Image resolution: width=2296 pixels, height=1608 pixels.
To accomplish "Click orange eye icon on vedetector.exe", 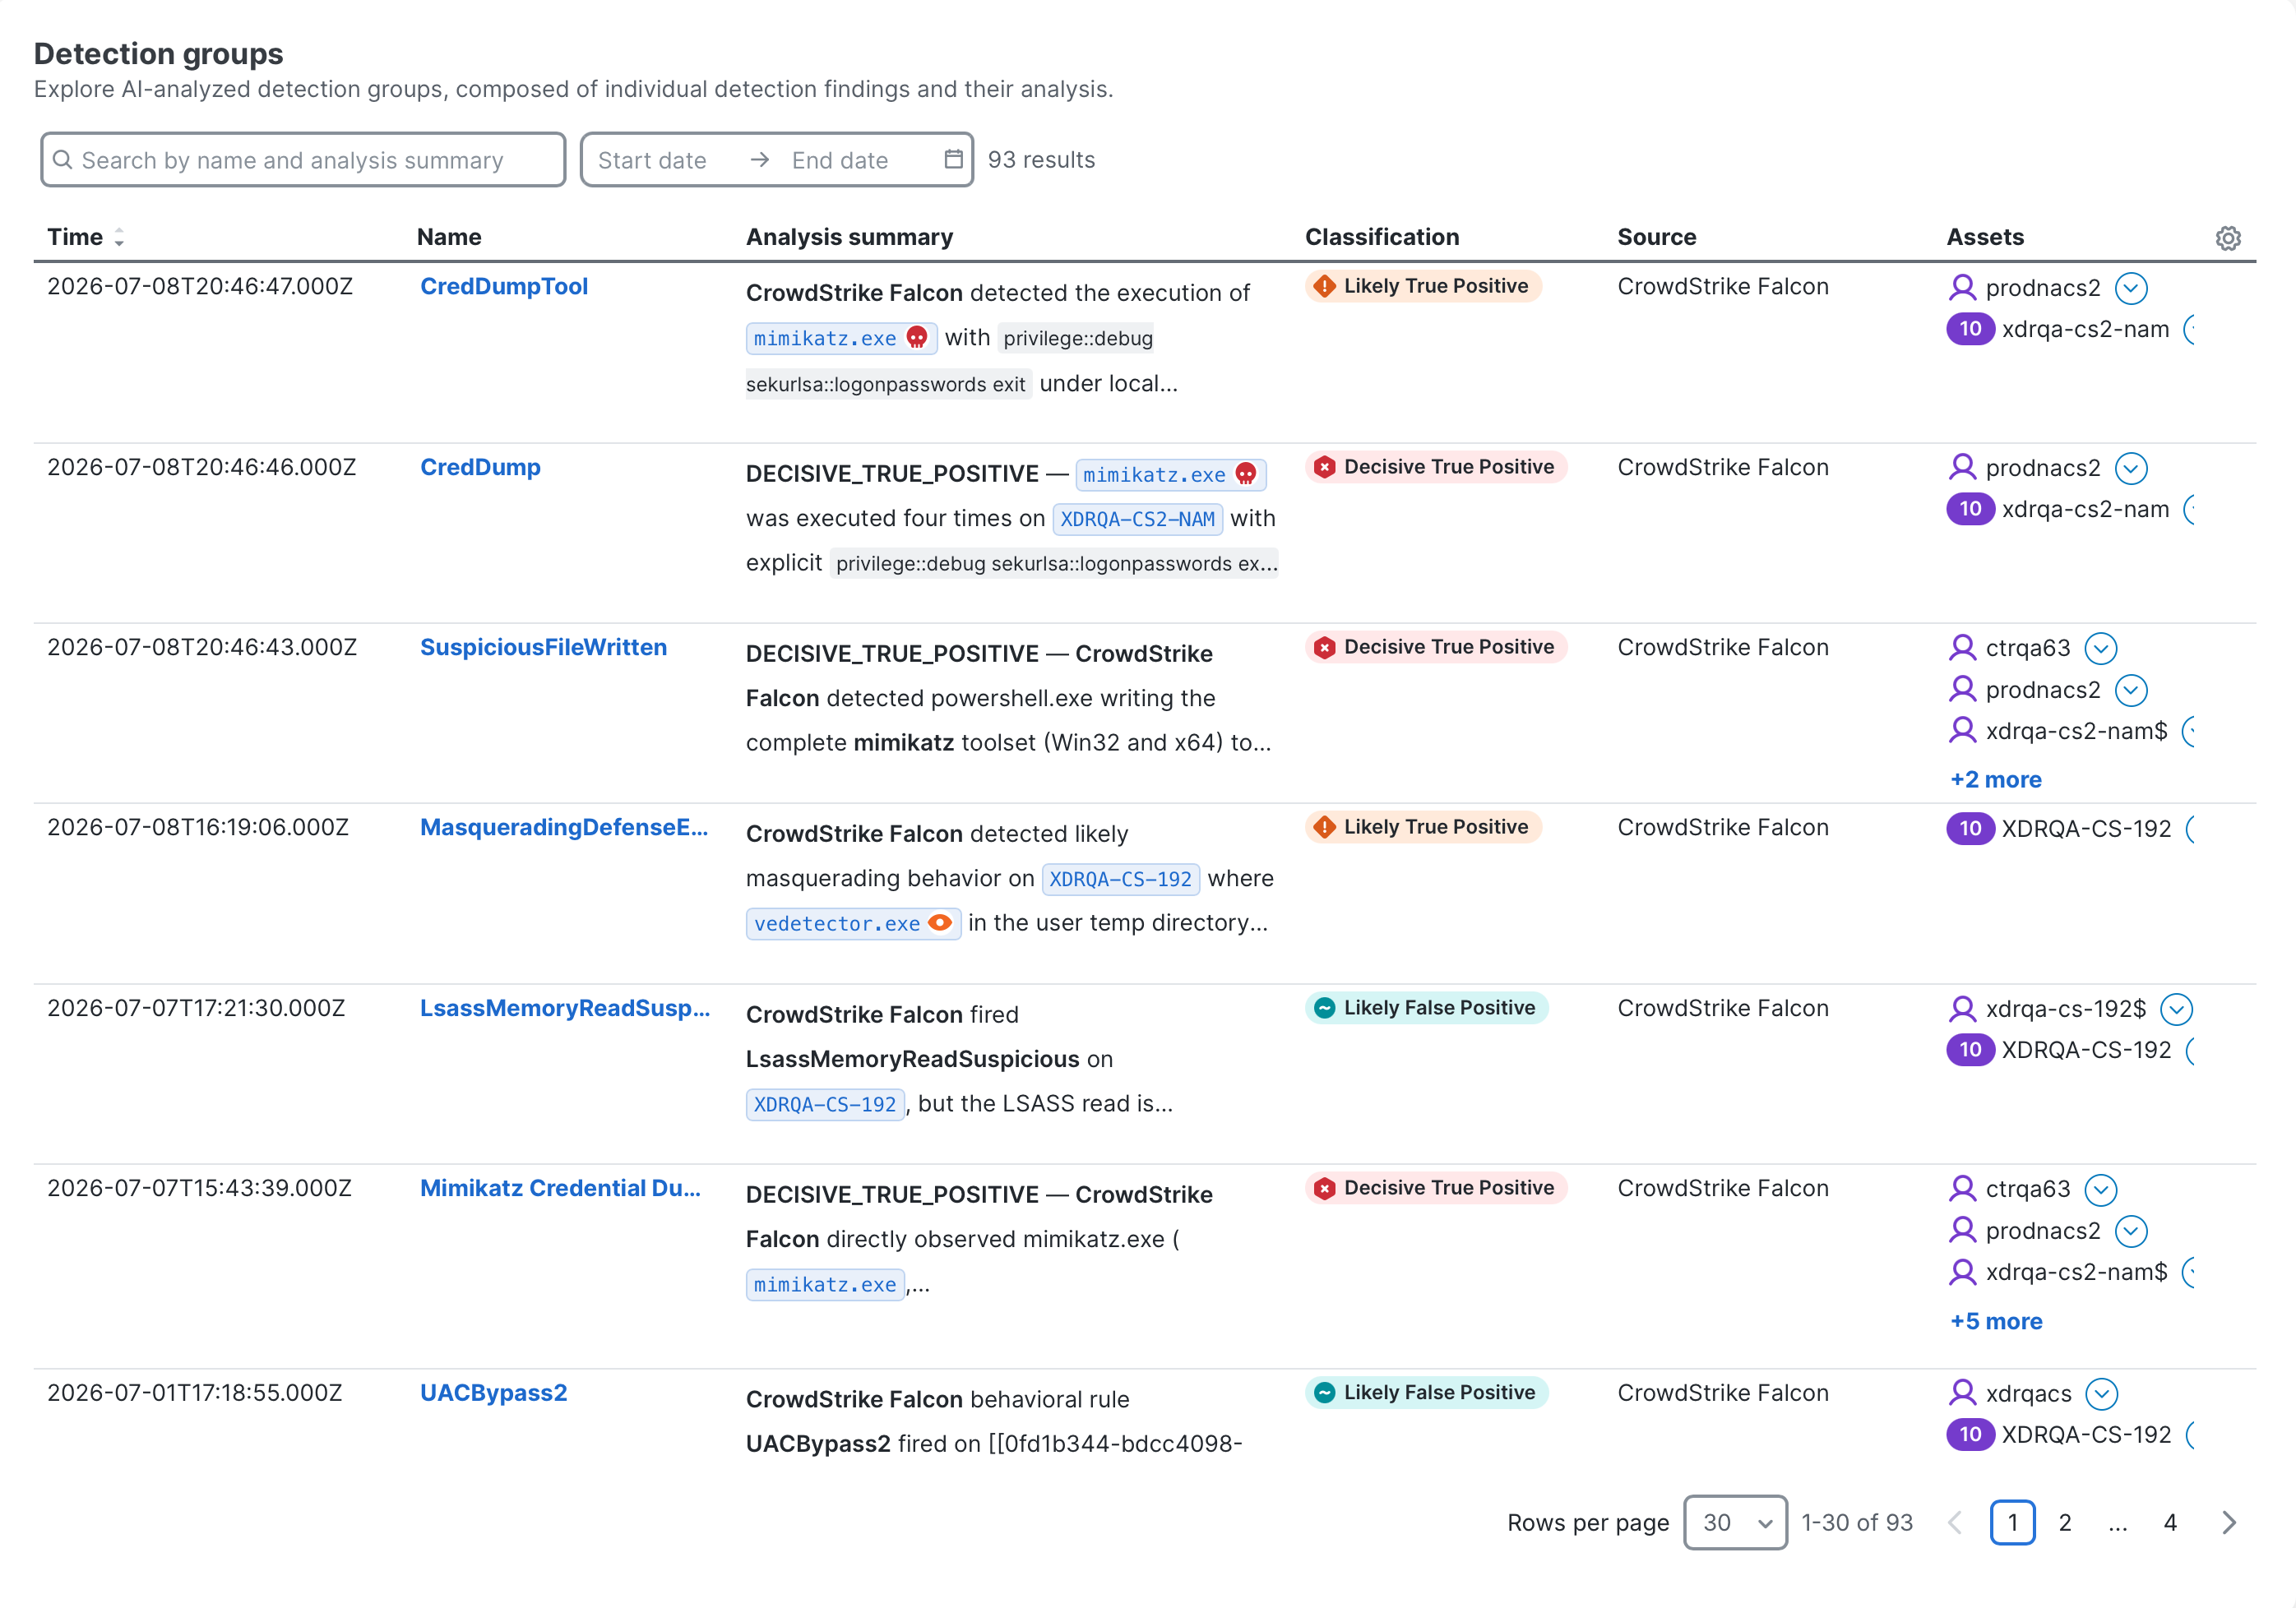I will click(940, 922).
